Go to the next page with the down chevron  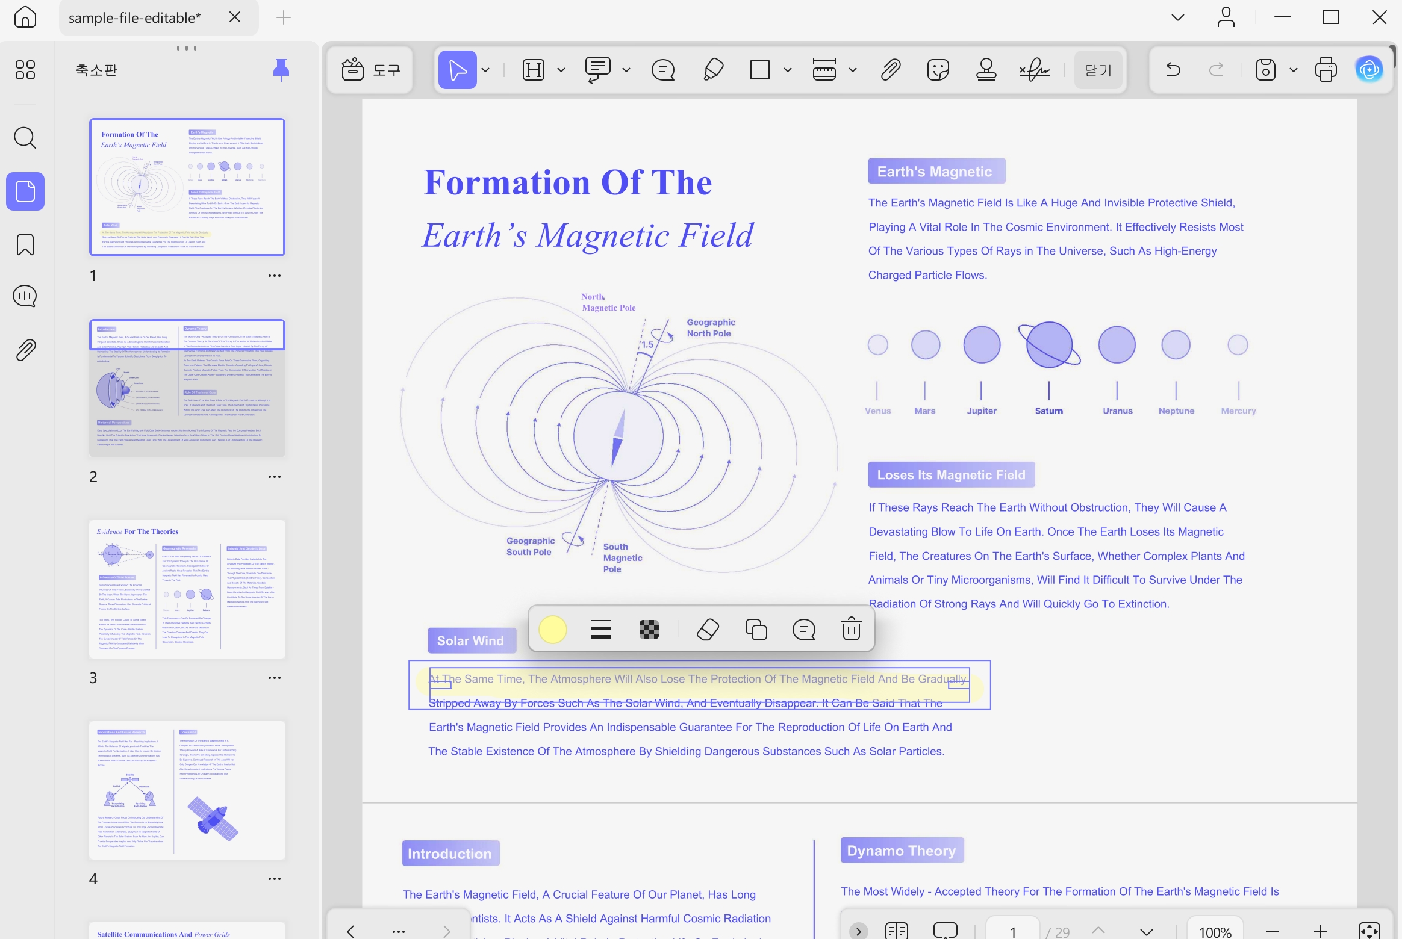1147,931
